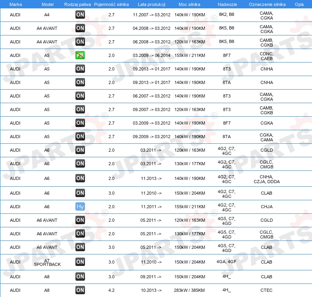Click the CTEC engine code cell
This screenshot has height=297, width=312.
click(x=267, y=290)
